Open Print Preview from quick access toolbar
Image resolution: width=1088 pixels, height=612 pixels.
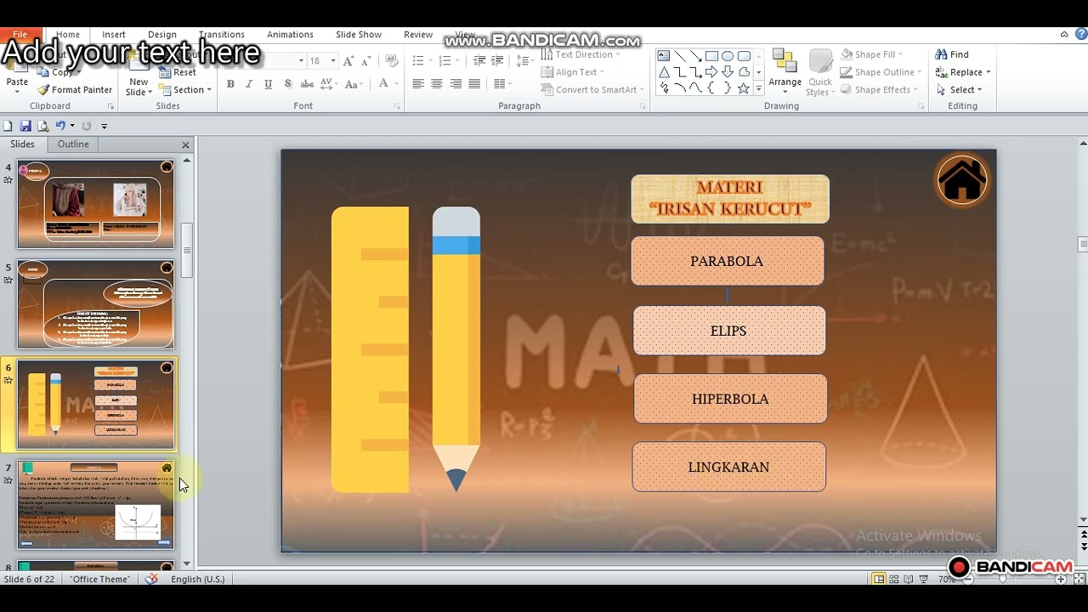pos(42,126)
